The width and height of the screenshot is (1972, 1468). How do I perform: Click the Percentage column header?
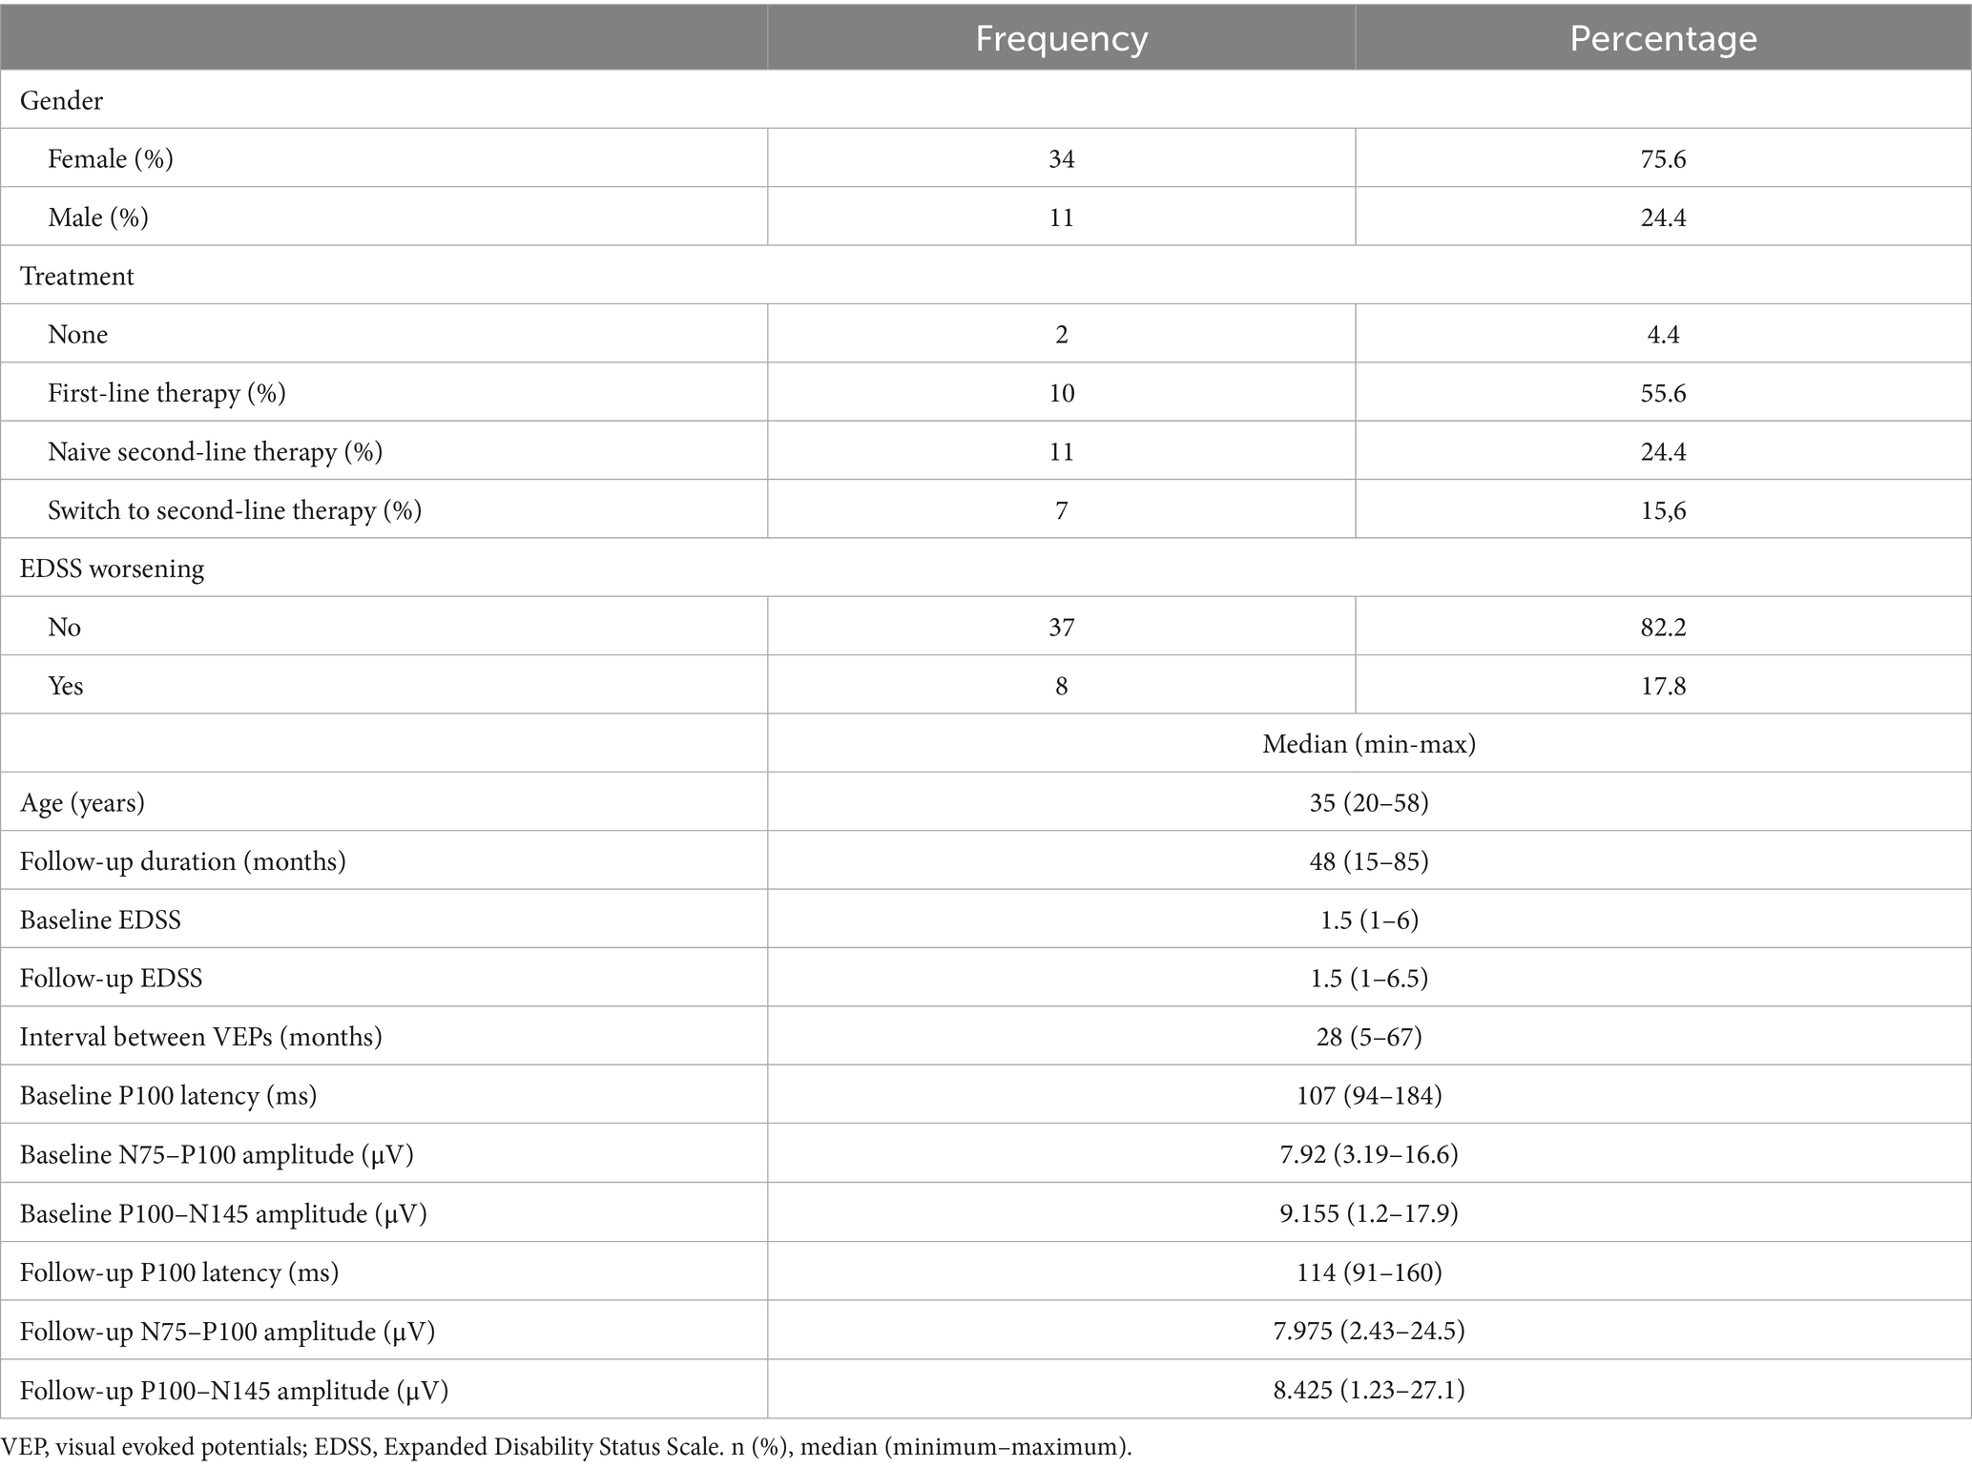point(1663,38)
